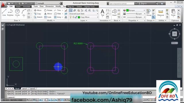Click the Help question mark icon
This screenshot has width=184, height=103.
click(x=162, y=3)
